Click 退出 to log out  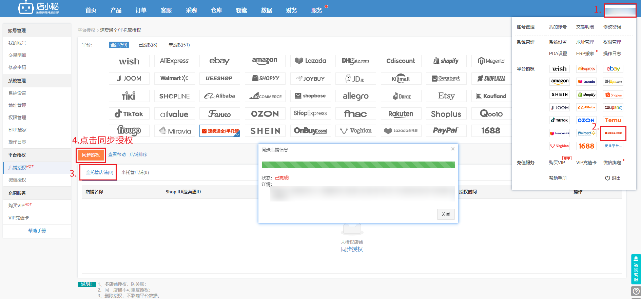tap(613, 178)
